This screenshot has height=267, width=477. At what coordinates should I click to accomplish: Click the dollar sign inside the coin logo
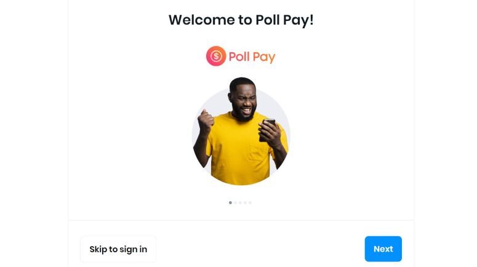point(216,56)
